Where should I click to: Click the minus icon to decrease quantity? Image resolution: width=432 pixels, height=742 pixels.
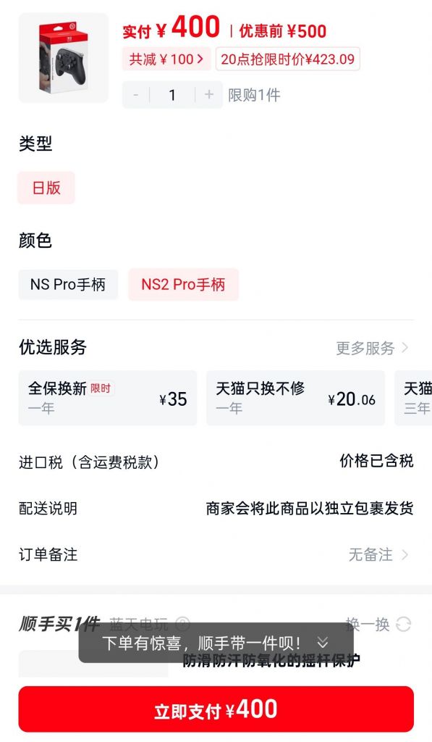pos(135,95)
